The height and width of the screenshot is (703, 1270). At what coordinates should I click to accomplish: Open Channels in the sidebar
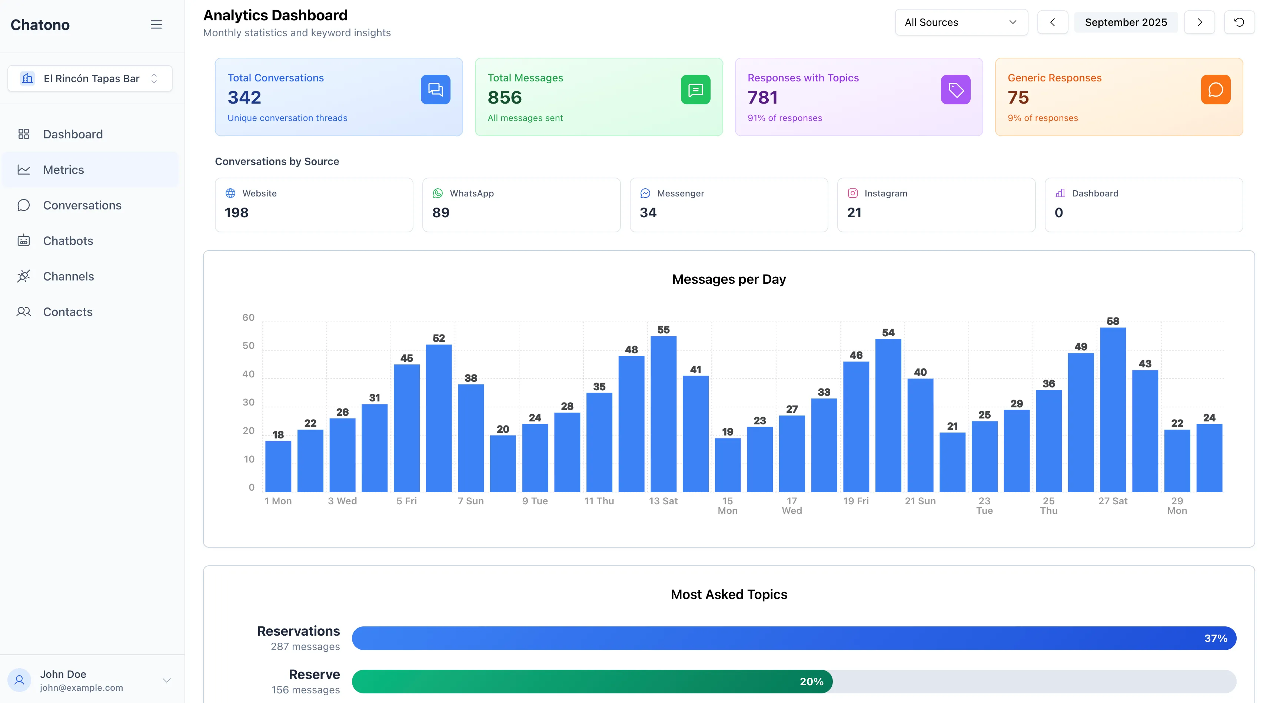[68, 276]
